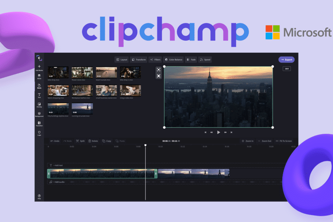Copy the selected clip

tap(107, 141)
